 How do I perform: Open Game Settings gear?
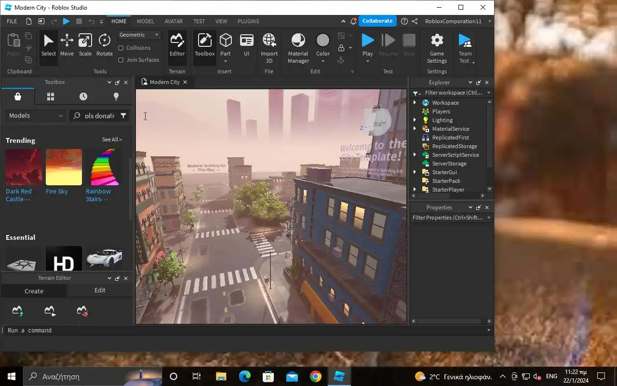tap(437, 48)
